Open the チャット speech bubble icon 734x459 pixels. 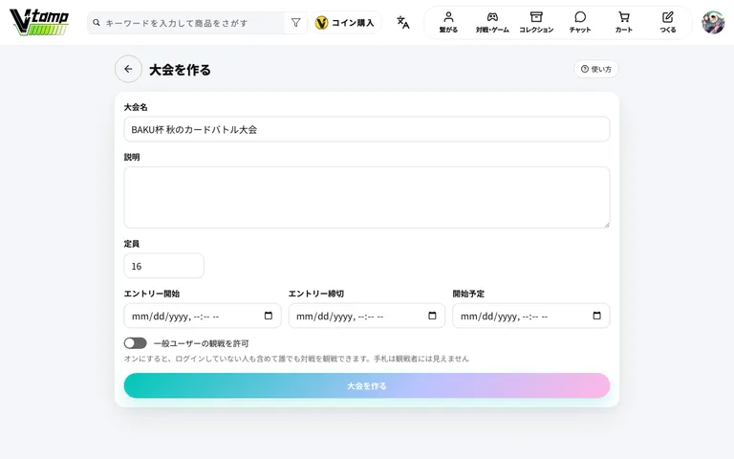(580, 17)
